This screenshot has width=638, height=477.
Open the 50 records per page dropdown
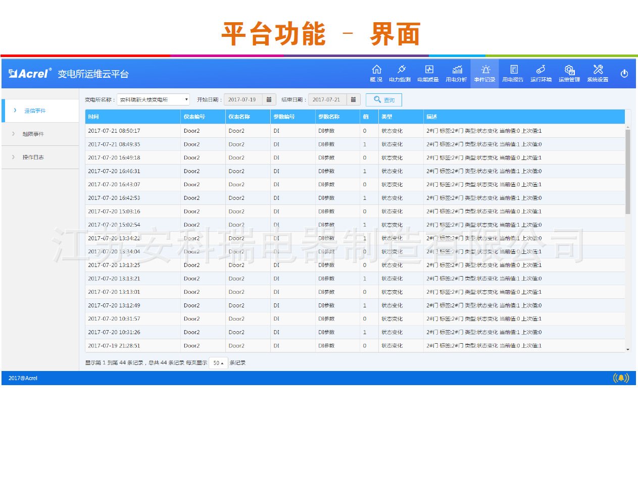218,363
